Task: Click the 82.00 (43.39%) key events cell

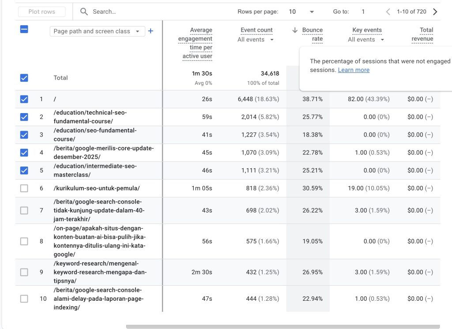Action: 369,99
